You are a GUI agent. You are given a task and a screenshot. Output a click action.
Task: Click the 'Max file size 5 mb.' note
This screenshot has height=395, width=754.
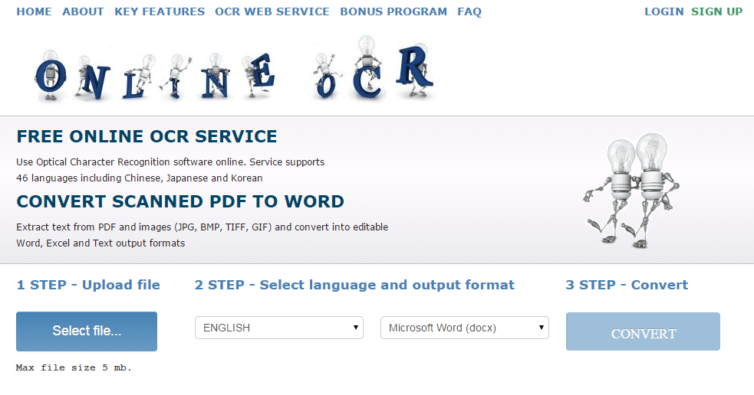pos(74,367)
